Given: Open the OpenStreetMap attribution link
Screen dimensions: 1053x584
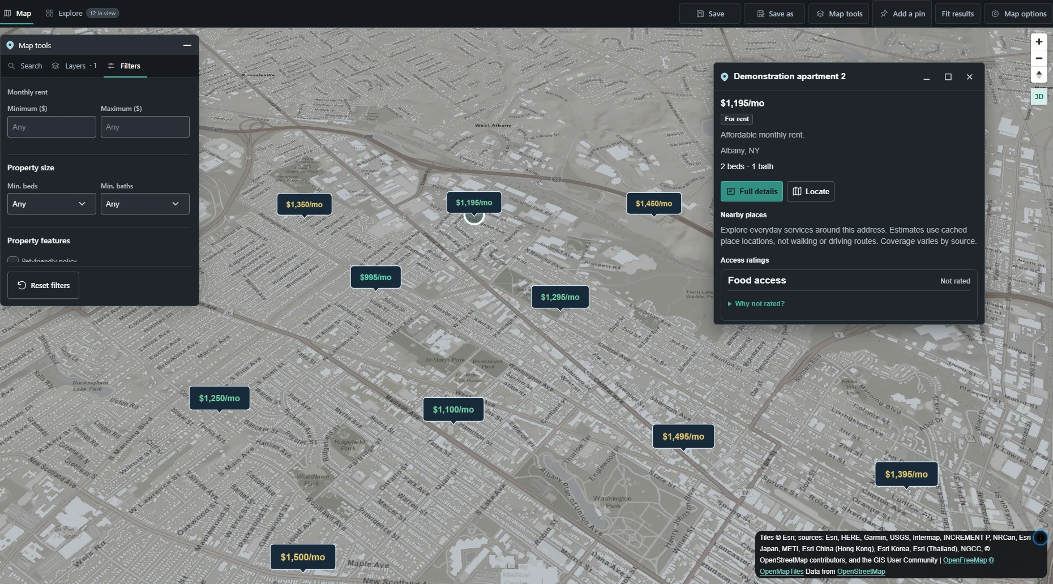Looking at the screenshot, I should 861,572.
